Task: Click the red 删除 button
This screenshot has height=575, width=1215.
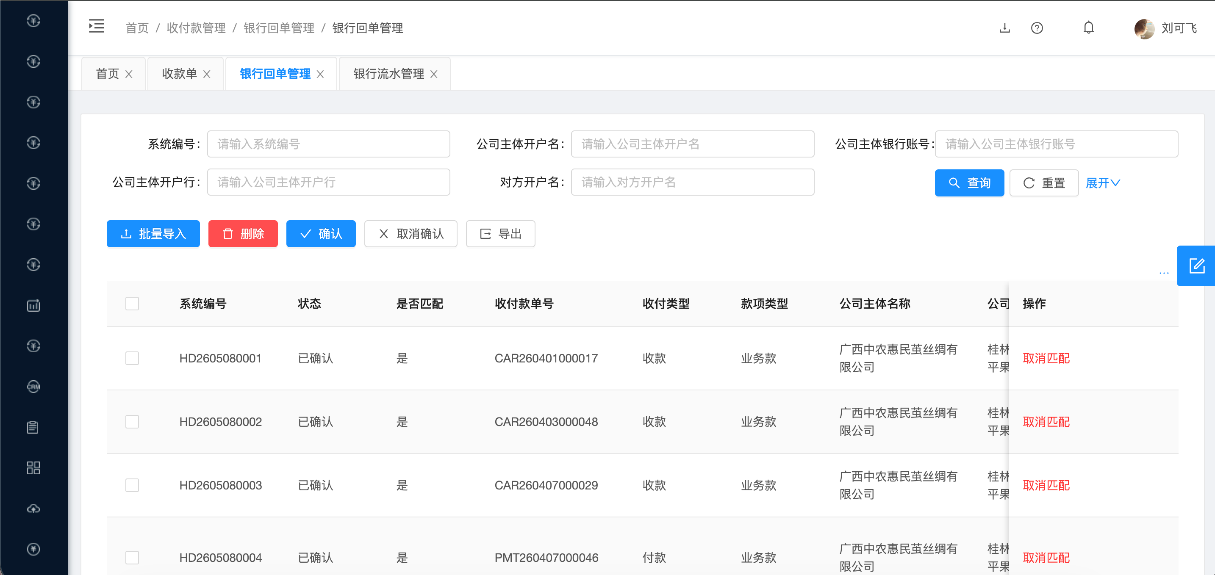Action: pos(243,234)
